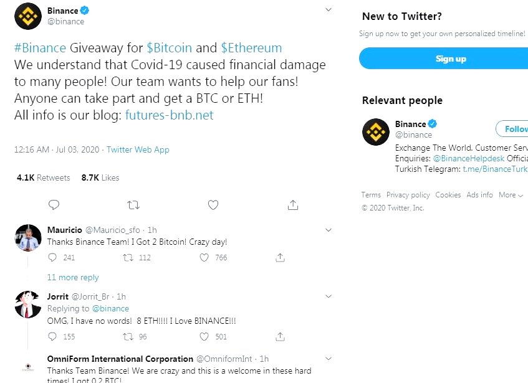Reply to the main Binance tweet
This screenshot has height=383, width=528.
coord(54,204)
